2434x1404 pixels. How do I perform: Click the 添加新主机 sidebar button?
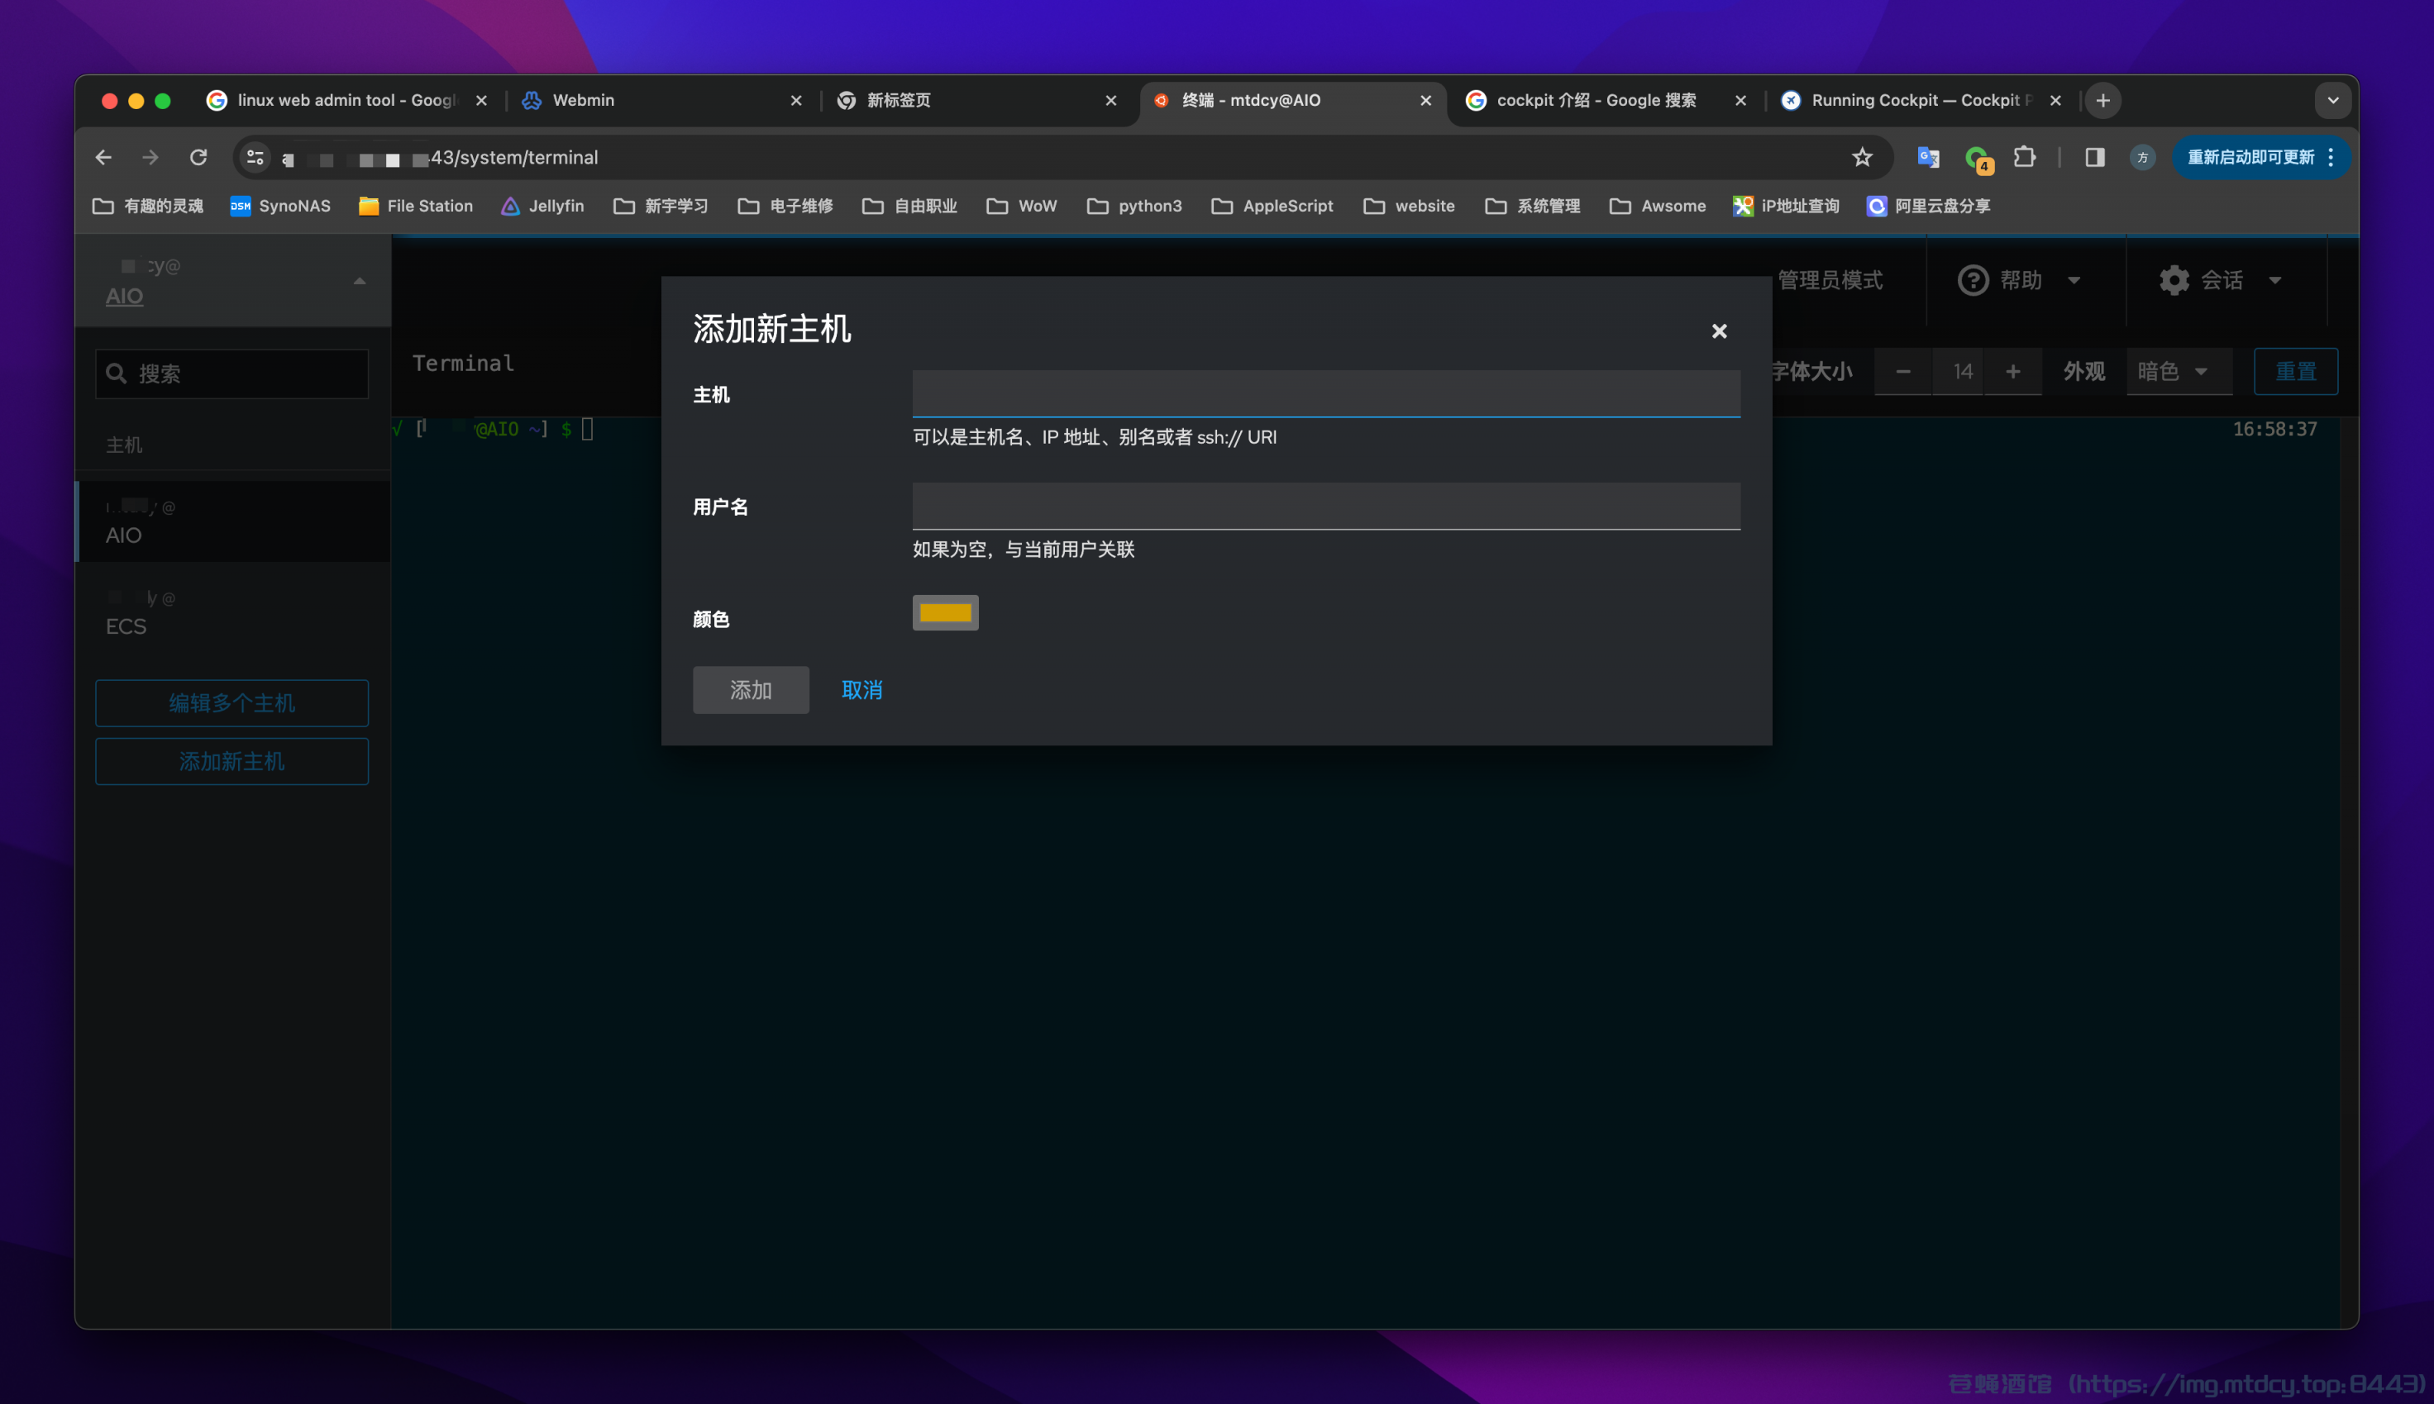[231, 761]
